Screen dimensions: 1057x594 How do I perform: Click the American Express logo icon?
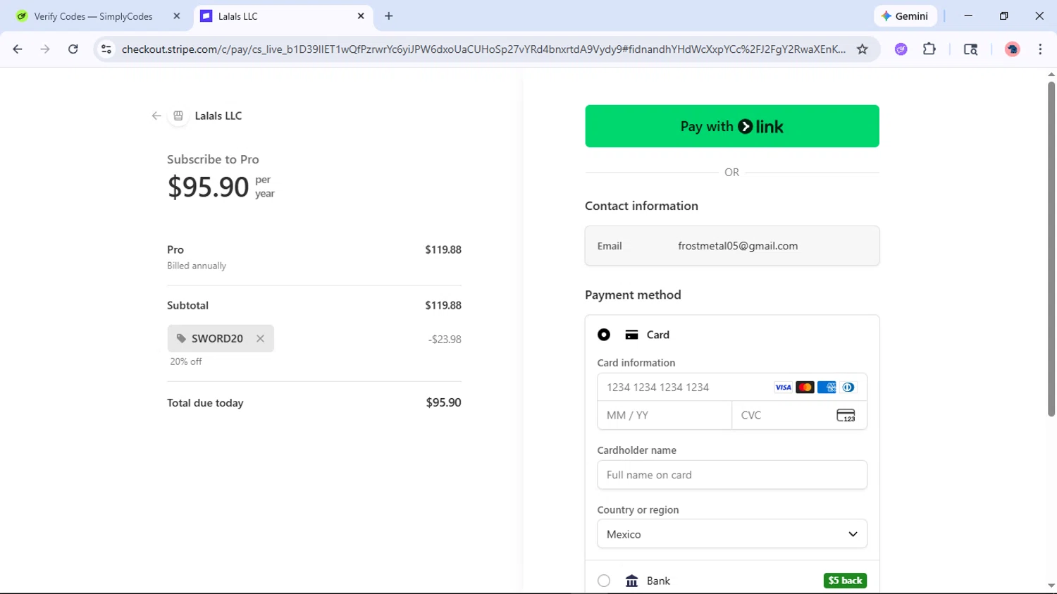tap(827, 387)
